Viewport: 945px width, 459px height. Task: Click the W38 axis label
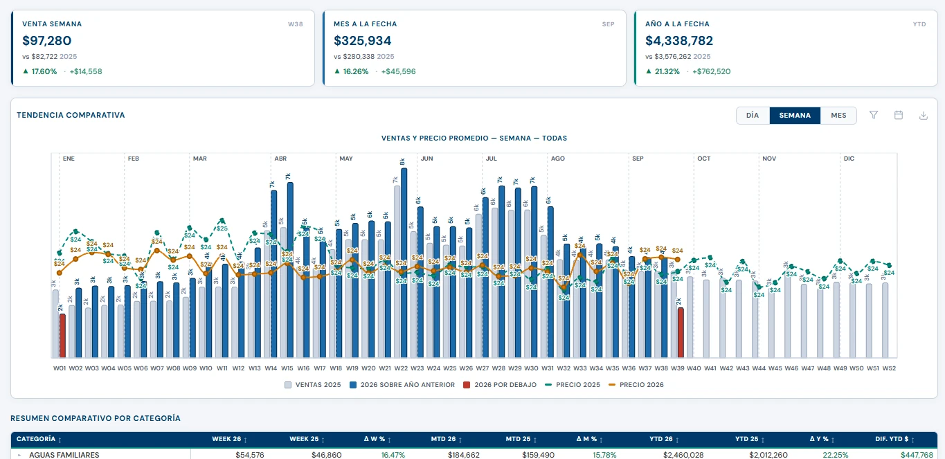(x=661, y=368)
